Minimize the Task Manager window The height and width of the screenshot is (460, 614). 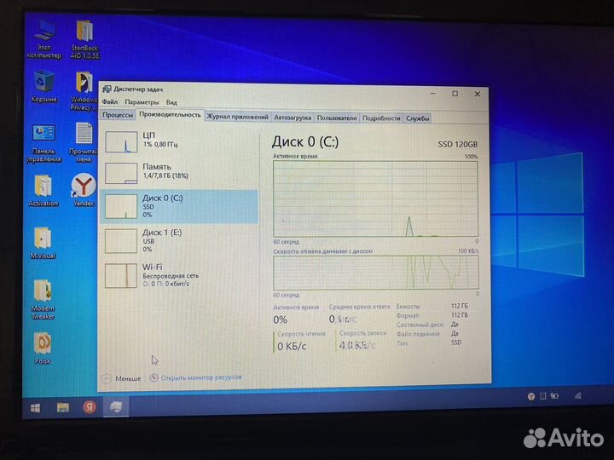433,94
